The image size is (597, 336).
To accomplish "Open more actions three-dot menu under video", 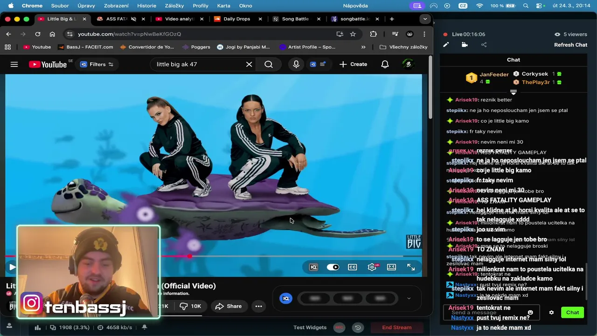I will point(258,306).
